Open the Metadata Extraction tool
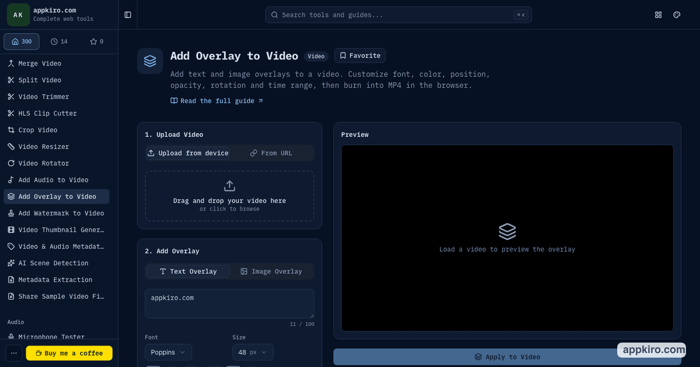This screenshot has width=700, height=367. click(56, 280)
